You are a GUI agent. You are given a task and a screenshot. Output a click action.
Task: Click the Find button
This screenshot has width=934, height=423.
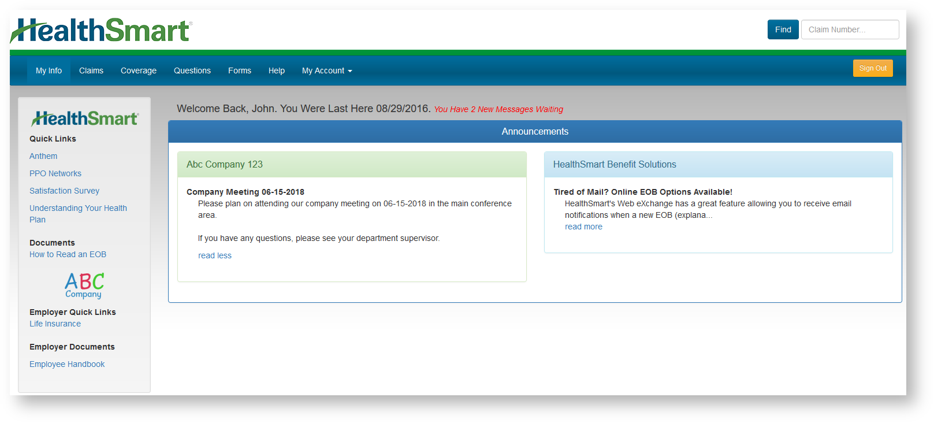783,29
